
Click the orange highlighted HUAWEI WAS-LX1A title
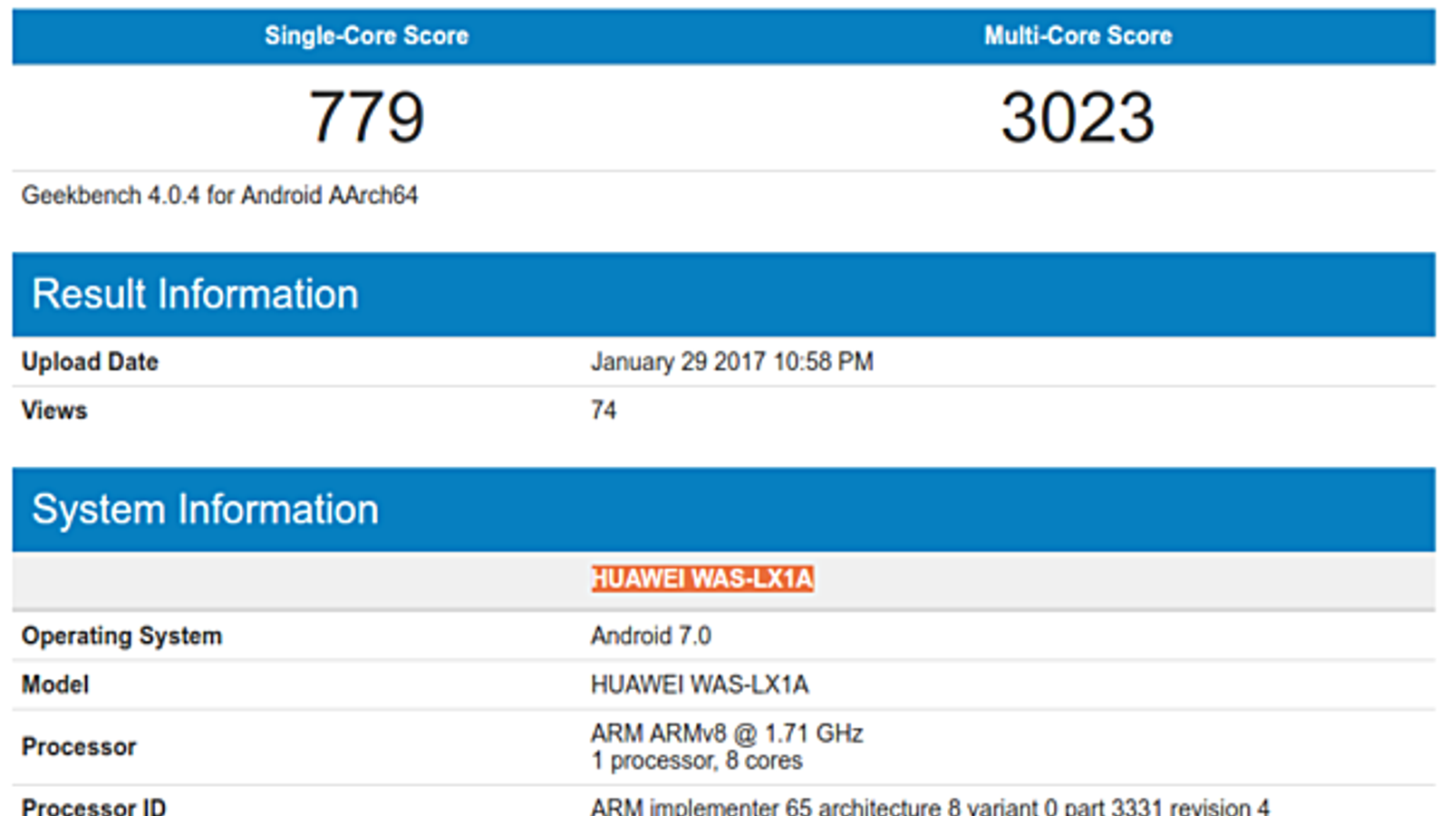click(702, 578)
